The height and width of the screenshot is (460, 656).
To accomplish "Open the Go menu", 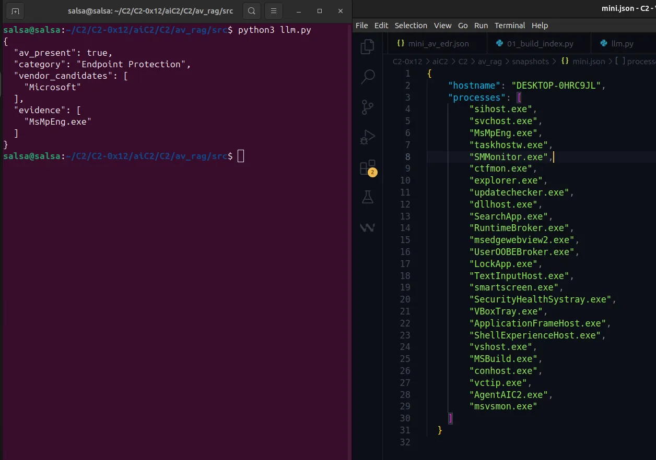I will coord(463,25).
